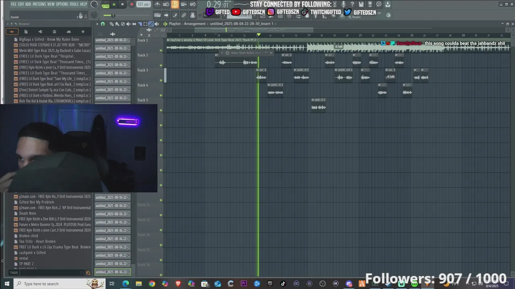Click the scissors icon in top toolbar

pyautogui.click(x=335, y=4)
